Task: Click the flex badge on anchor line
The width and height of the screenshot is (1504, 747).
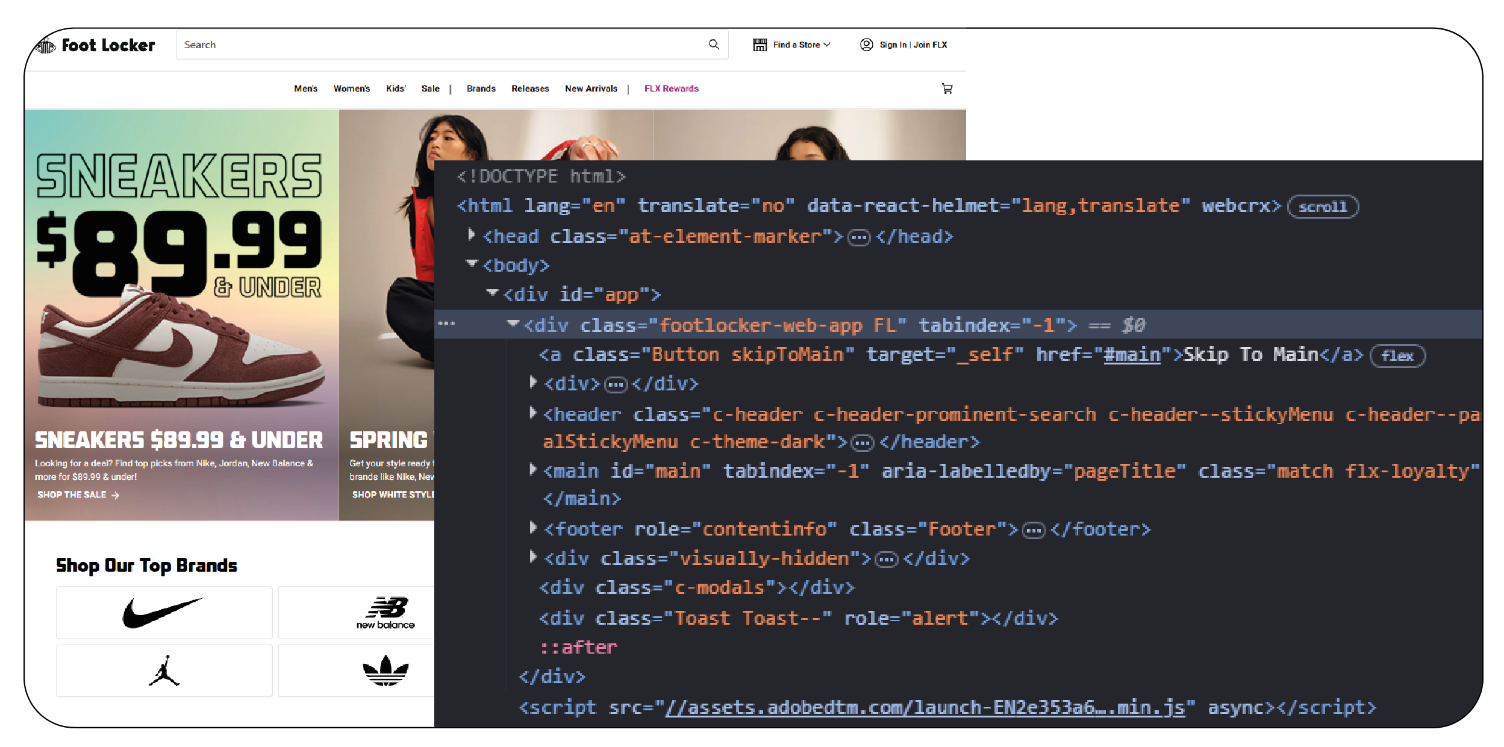Action: click(1397, 355)
